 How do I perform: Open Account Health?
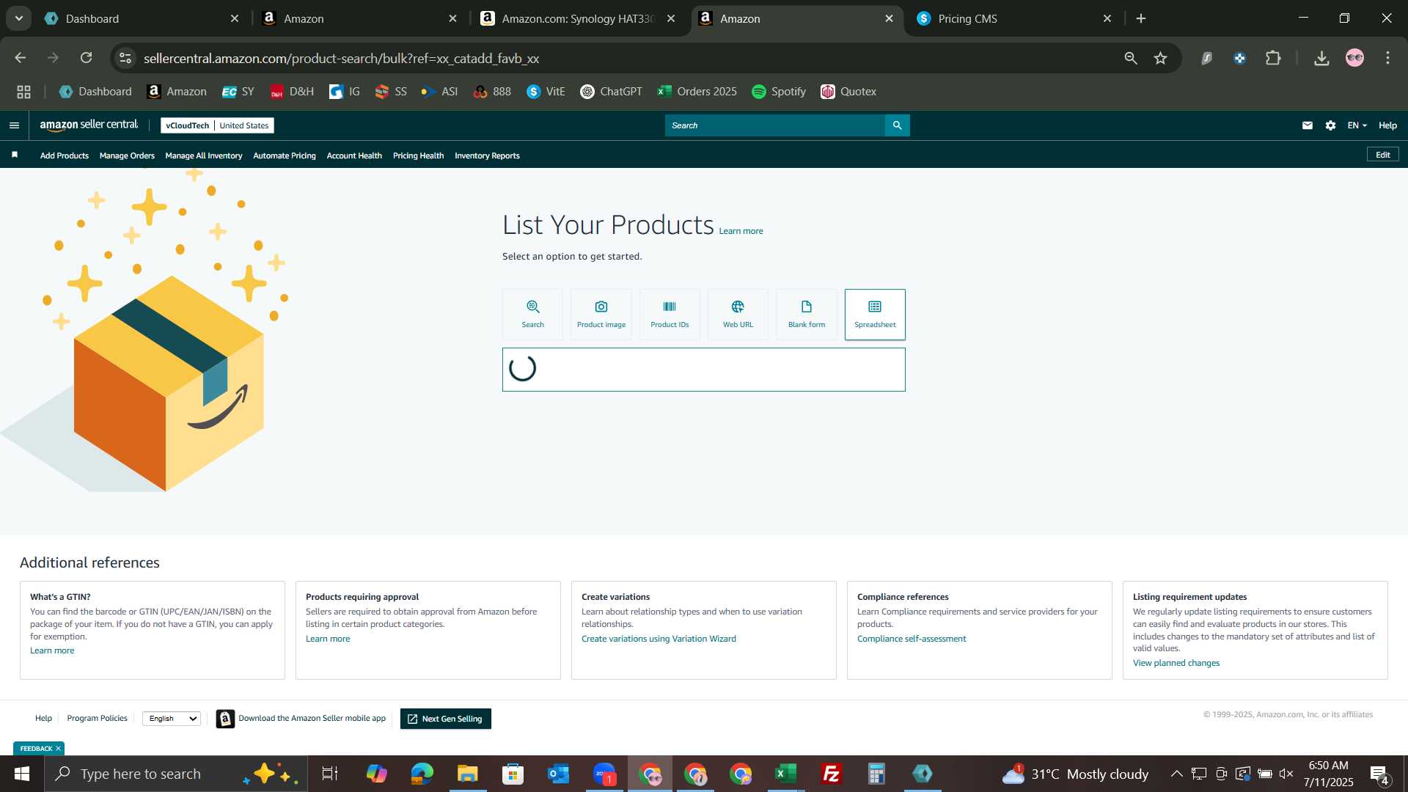(x=354, y=155)
